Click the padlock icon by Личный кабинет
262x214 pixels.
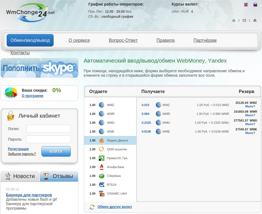[11, 116]
